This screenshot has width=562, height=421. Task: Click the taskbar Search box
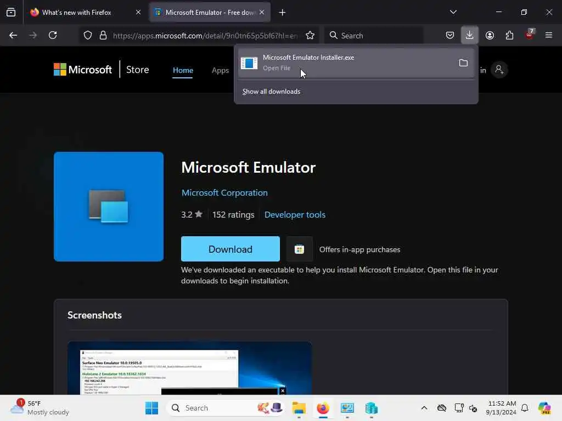pos(226,408)
